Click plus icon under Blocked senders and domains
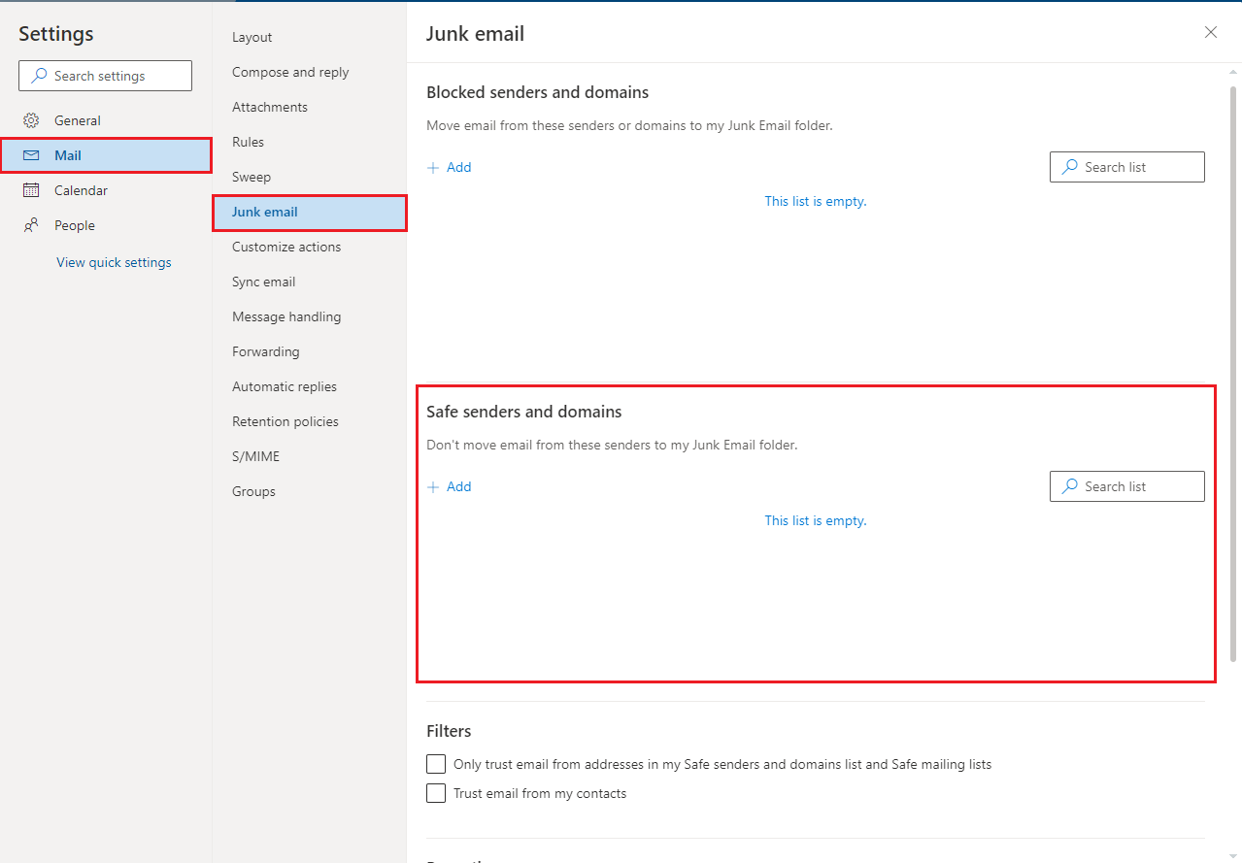Viewport: 1242px width, 863px height. [x=433, y=167]
